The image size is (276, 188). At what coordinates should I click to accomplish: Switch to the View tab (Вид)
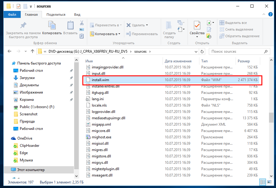point(77,14)
